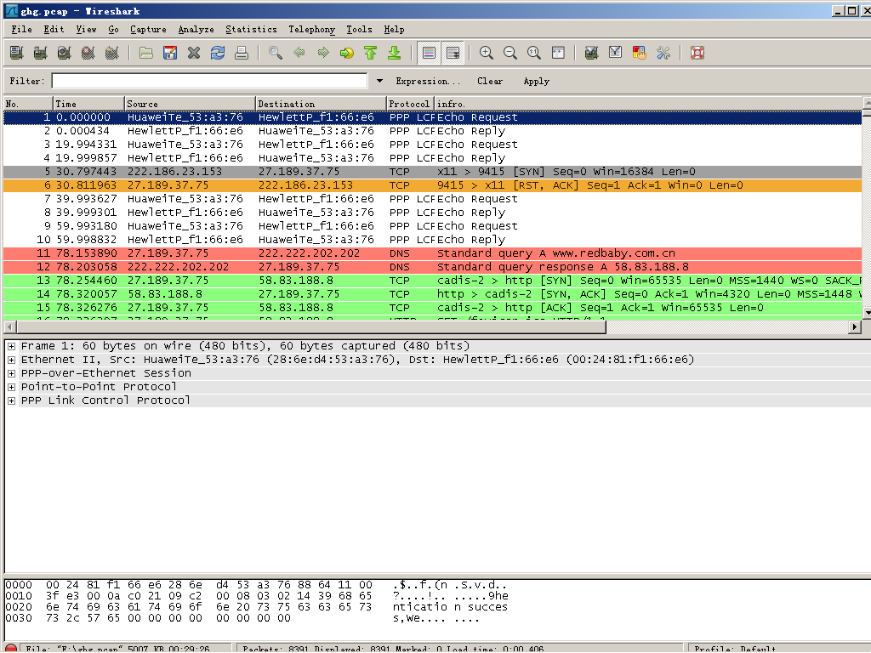Viewport: 871px width, 653px height.
Task: Select packet 6 RST, ACK row
Action: click(x=433, y=185)
